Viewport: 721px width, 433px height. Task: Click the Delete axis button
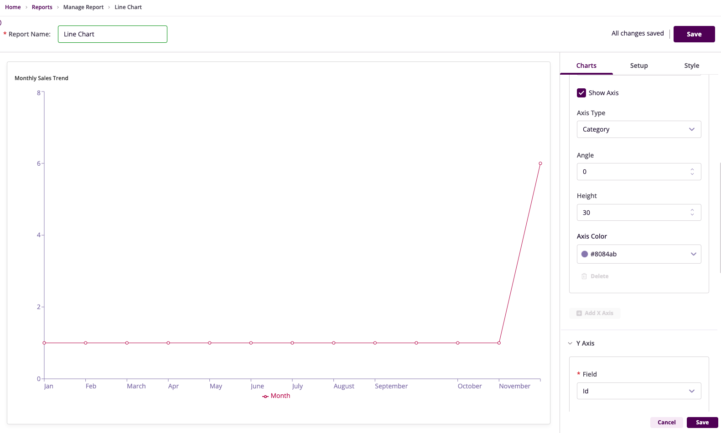tap(595, 276)
